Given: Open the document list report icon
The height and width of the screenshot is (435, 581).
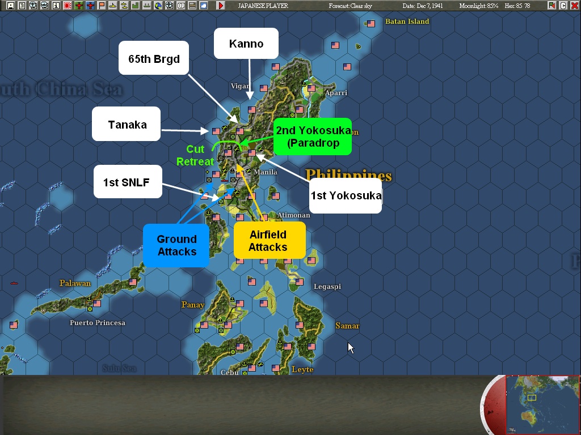Looking at the screenshot, I should click(22, 6).
